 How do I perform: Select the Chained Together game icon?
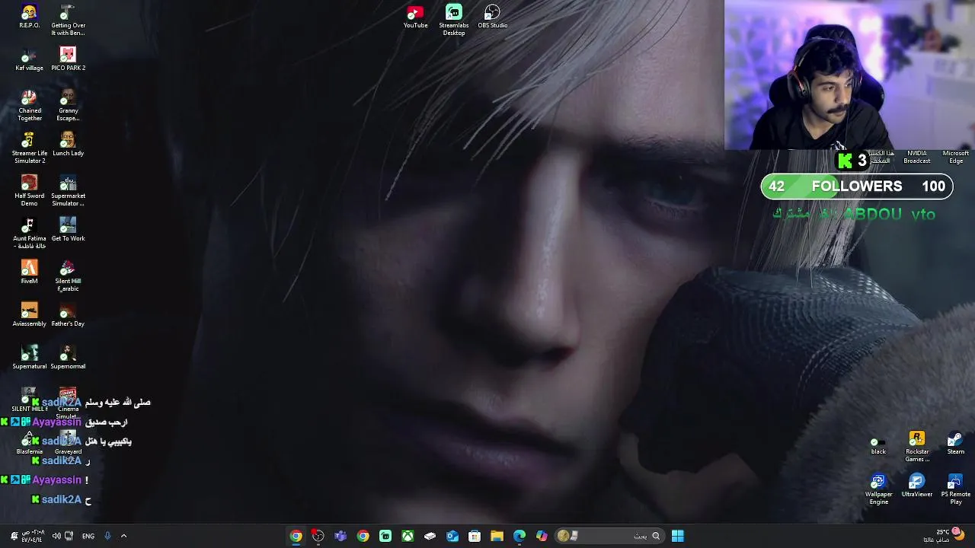(x=29, y=106)
